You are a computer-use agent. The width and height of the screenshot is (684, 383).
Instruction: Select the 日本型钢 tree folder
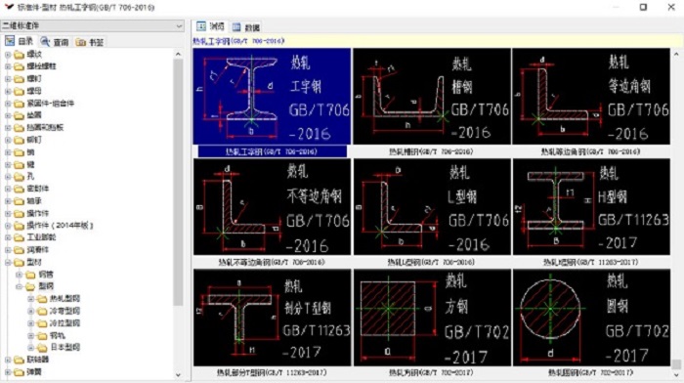64,347
